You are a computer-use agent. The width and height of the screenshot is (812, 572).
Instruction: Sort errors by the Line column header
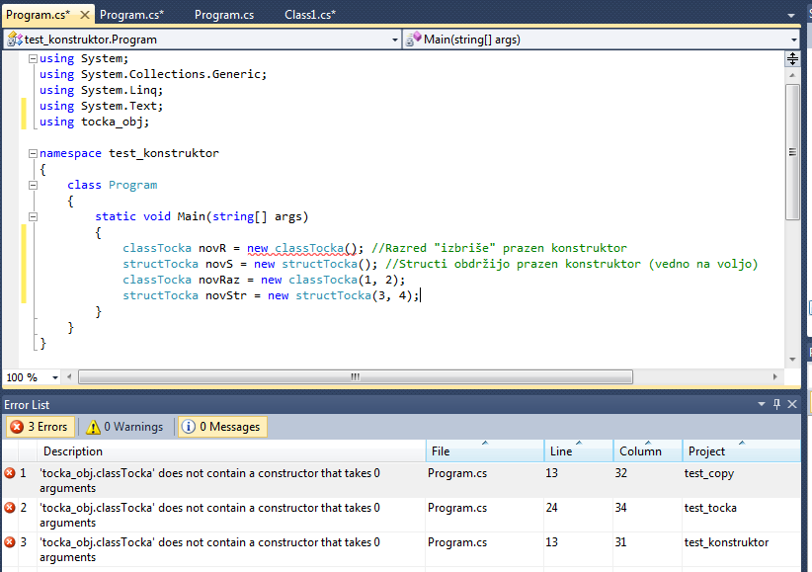(561, 451)
